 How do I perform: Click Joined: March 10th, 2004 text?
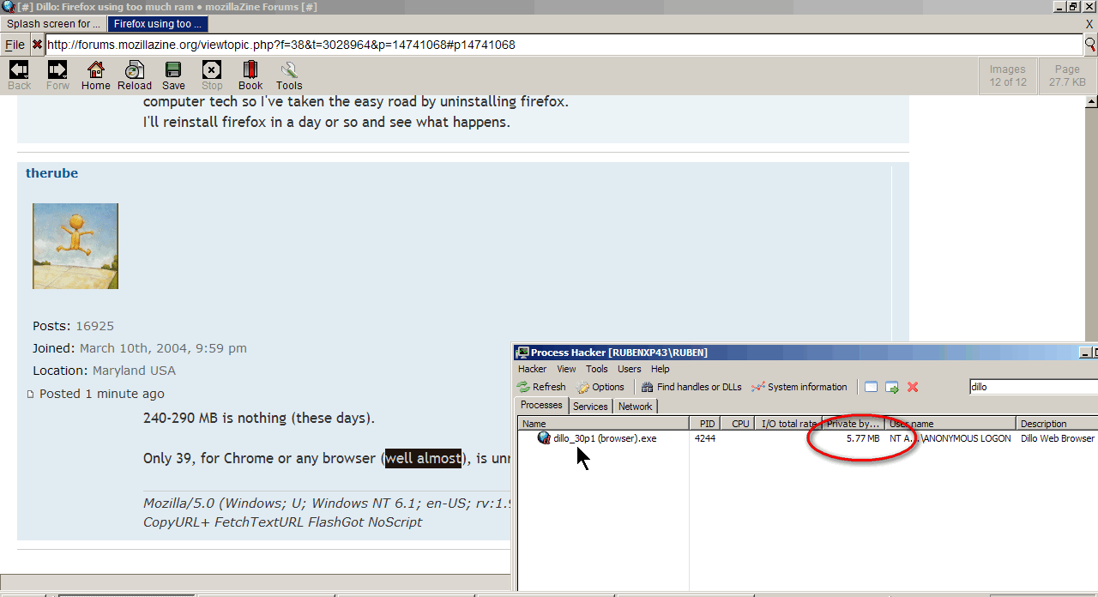click(140, 348)
